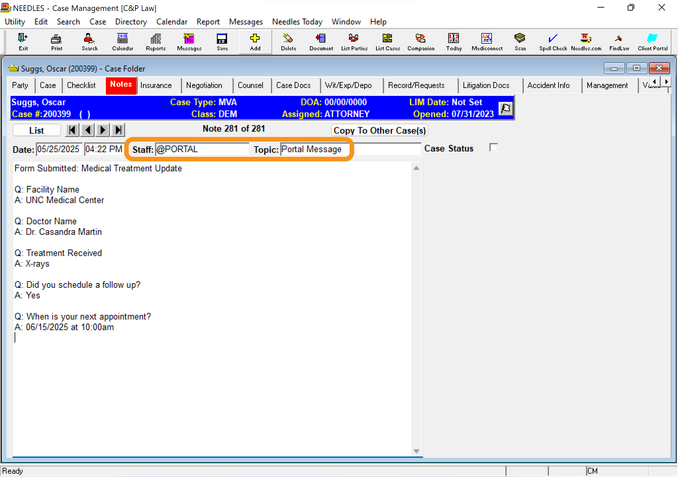Open the Reports toolbar icon
This screenshot has height=477, width=678.
pos(156,42)
